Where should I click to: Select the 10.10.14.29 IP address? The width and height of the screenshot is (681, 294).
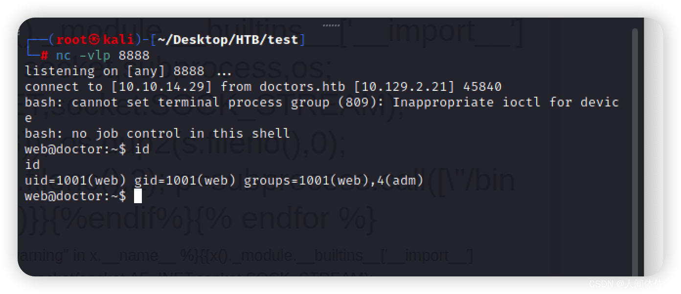[162, 86]
